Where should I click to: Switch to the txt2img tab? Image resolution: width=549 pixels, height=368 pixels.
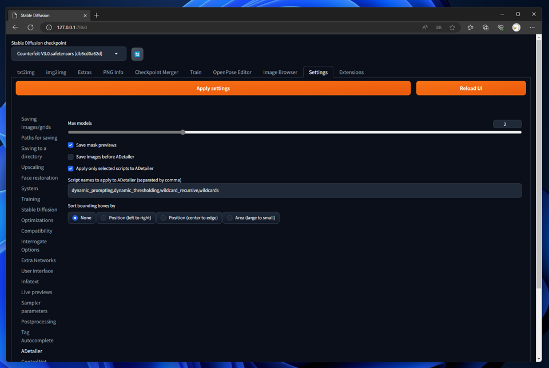click(x=26, y=72)
